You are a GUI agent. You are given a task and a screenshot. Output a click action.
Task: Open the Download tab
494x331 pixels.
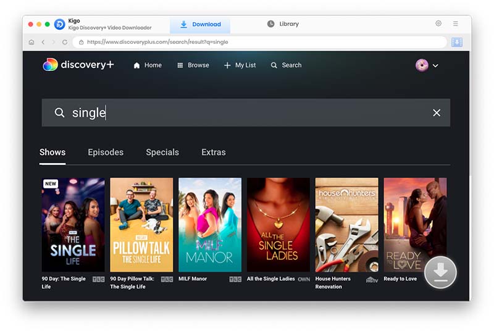coord(200,24)
